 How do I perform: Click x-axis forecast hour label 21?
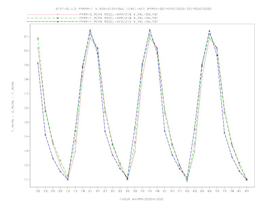pos(90,191)
